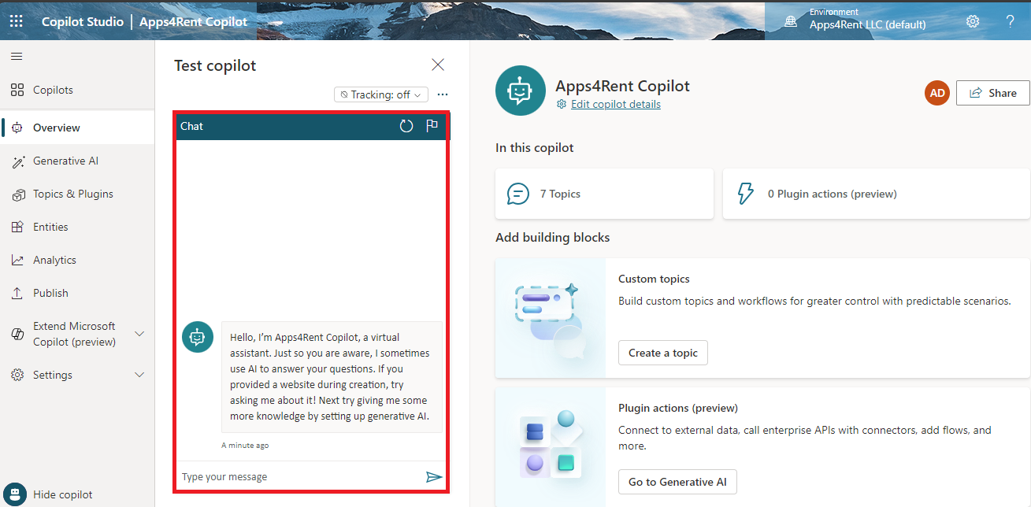Open the Topics & Plugins page
The width and height of the screenshot is (1031, 507).
point(72,193)
